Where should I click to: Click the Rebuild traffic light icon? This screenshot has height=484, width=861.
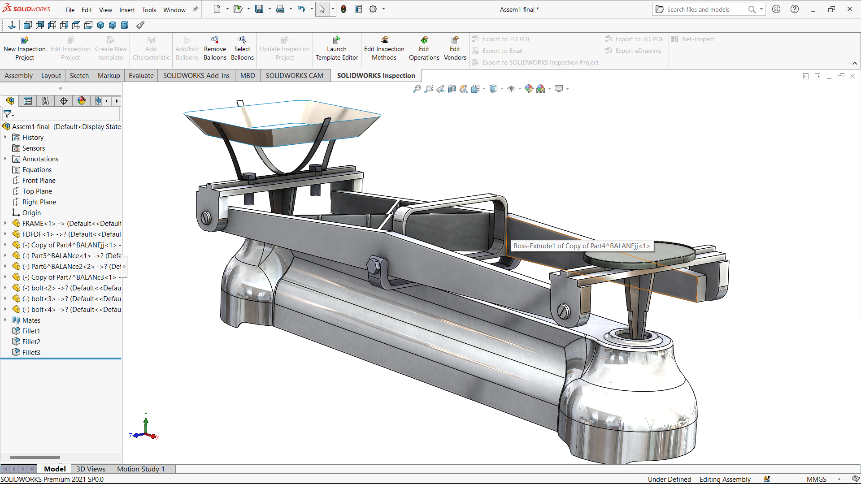click(344, 9)
